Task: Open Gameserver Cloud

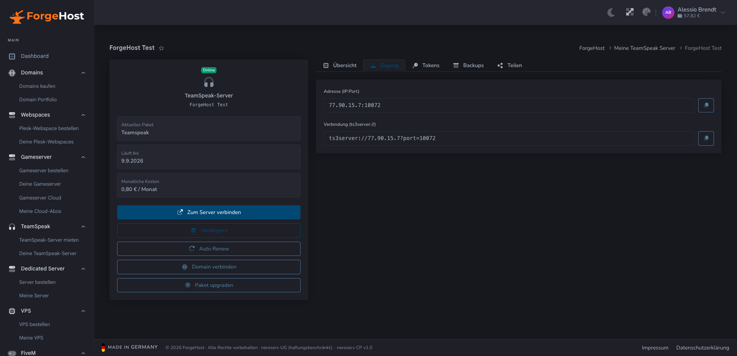Action: click(x=40, y=198)
